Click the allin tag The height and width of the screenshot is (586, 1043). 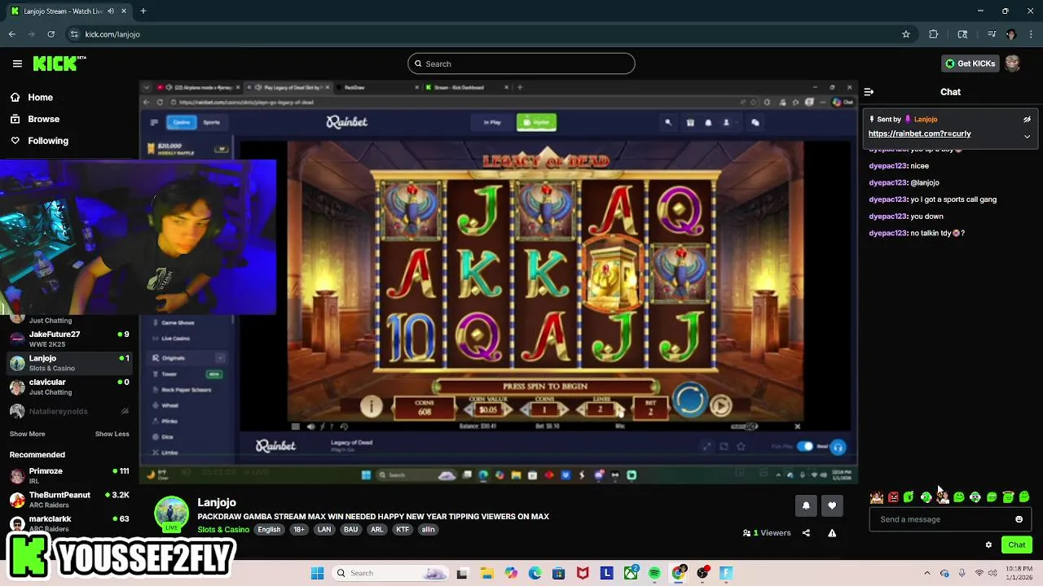coord(428,530)
